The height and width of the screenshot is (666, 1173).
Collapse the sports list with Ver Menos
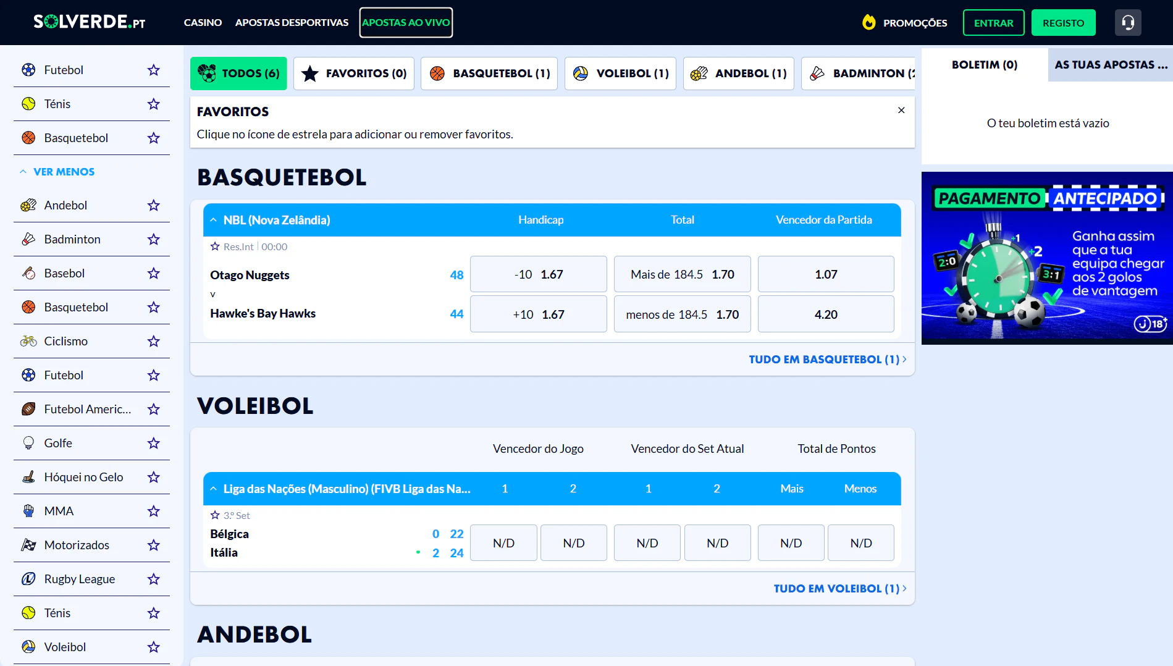tap(57, 172)
